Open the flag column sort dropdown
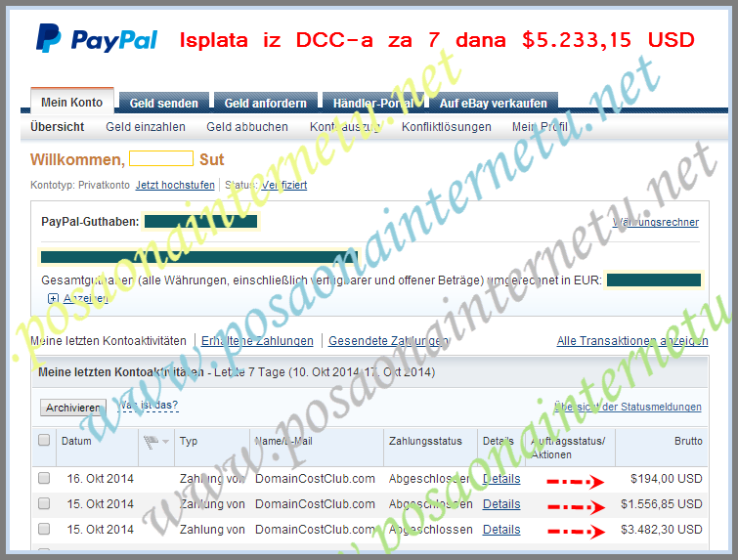 [x=165, y=442]
